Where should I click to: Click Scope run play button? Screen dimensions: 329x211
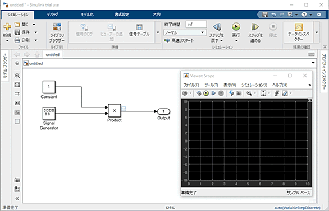click(x=206, y=93)
